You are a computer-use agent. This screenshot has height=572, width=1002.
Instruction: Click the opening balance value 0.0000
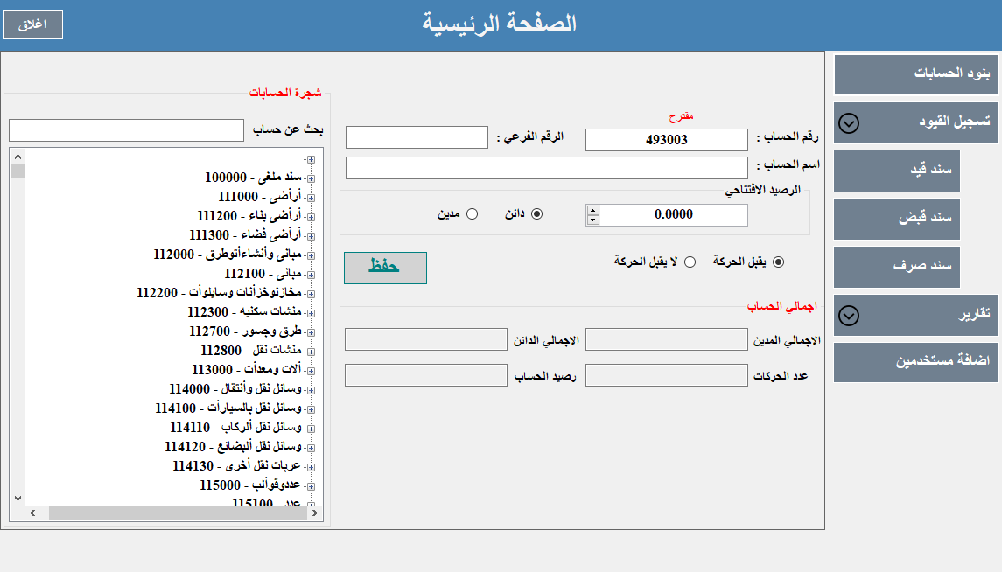coord(674,215)
